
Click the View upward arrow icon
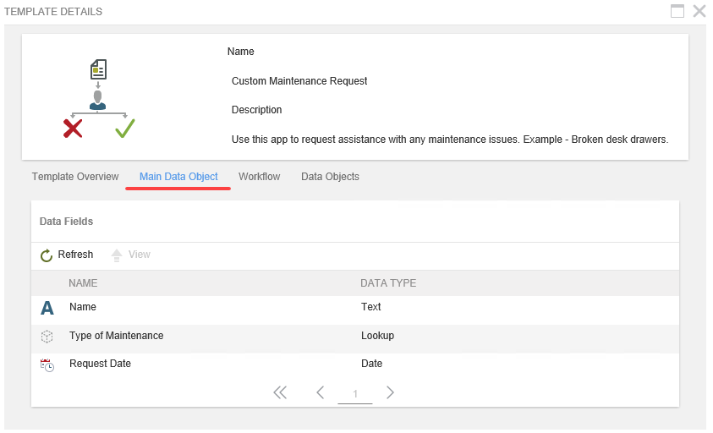[117, 255]
